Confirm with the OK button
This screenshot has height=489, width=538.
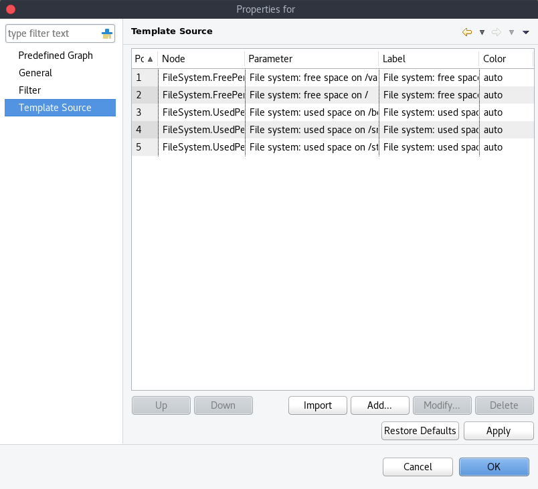[494, 467]
